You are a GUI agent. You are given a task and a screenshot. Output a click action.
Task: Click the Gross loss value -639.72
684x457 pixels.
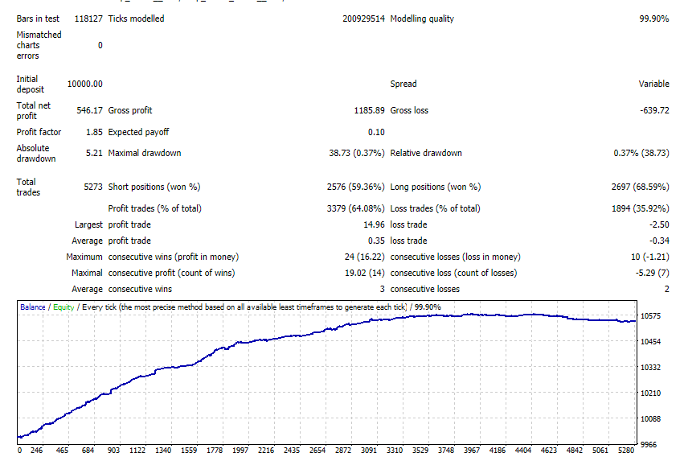click(x=654, y=110)
